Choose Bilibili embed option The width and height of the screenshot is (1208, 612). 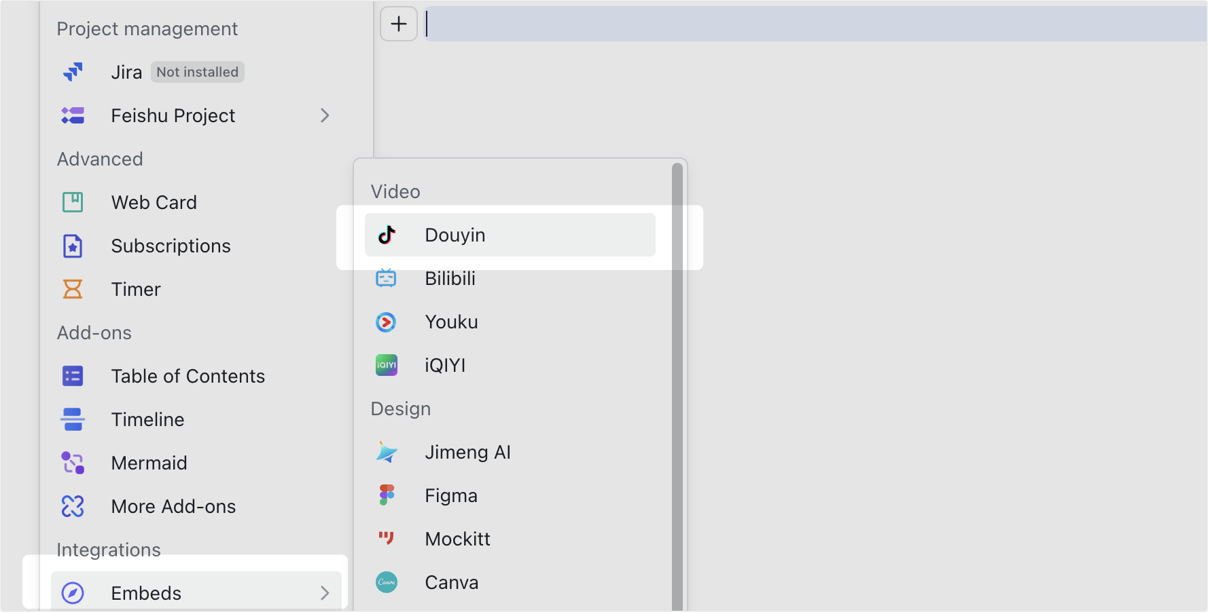tap(510, 278)
